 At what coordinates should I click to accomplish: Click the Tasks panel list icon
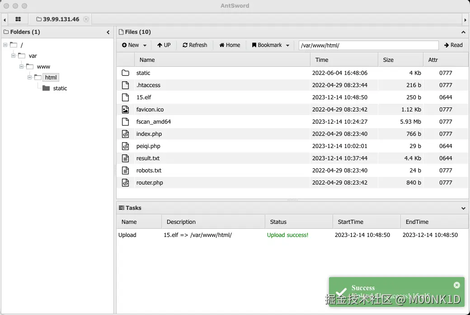pyautogui.click(x=122, y=208)
